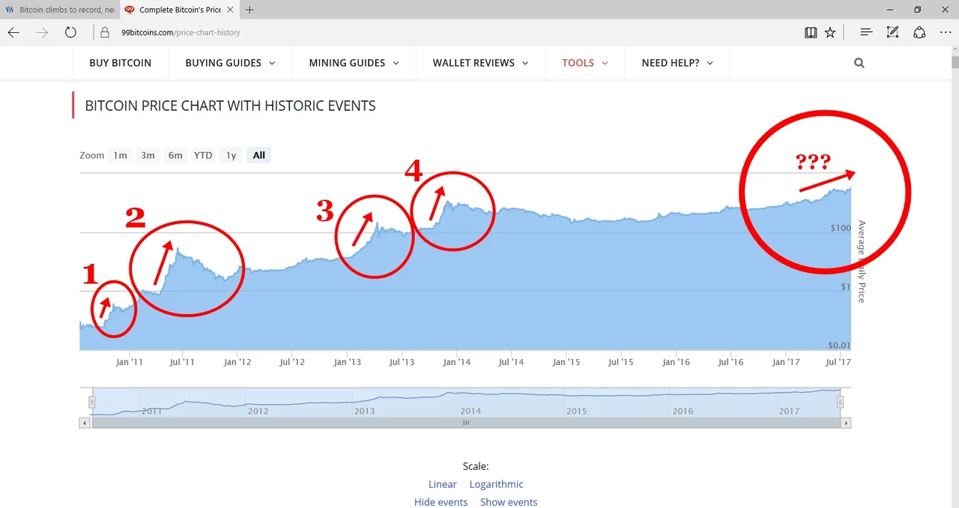Open a new browser tab
959x508 pixels.
249,10
